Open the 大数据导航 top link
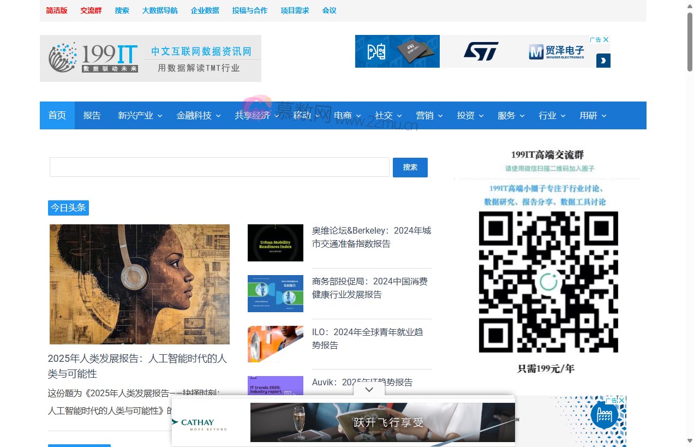The image size is (694, 447). (x=160, y=10)
